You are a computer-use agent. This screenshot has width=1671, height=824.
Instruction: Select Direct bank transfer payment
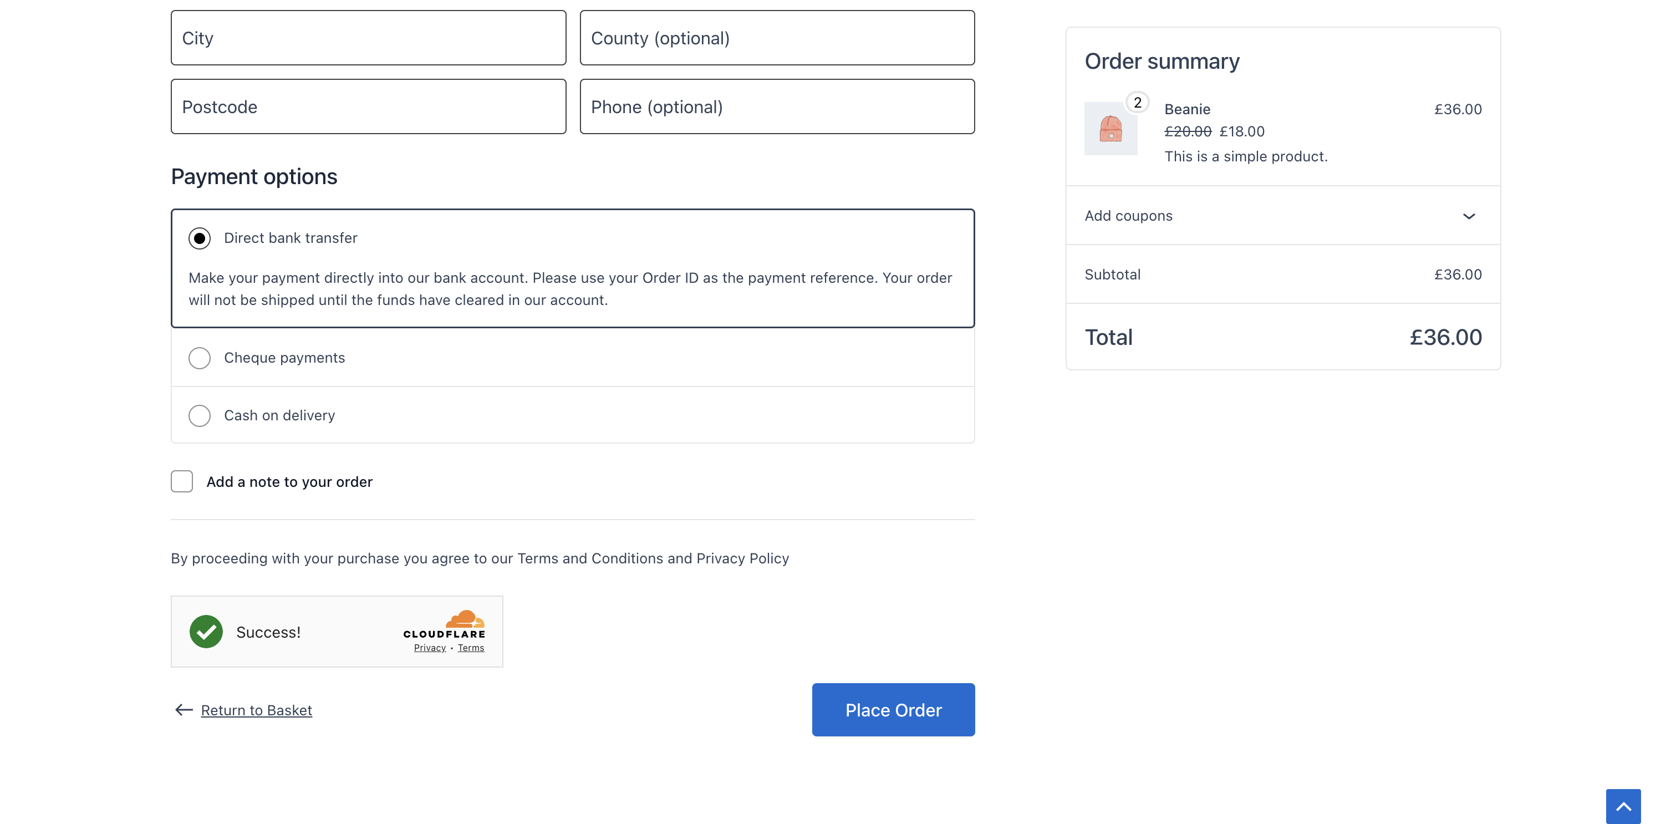(199, 238)
